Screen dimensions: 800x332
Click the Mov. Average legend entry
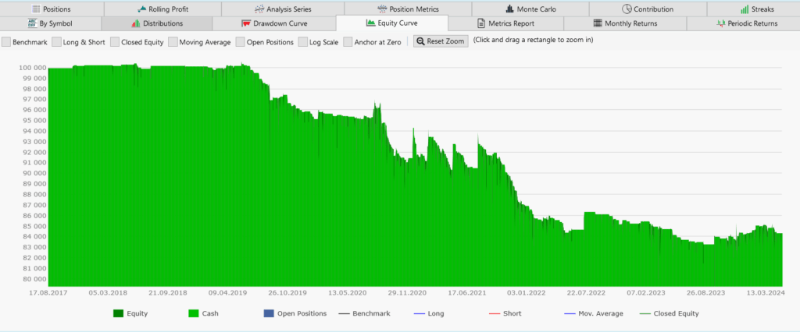(x=594, y=313)
